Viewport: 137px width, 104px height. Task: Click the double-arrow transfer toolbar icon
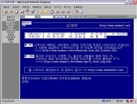pyautogui.click(x=11, y=12)
